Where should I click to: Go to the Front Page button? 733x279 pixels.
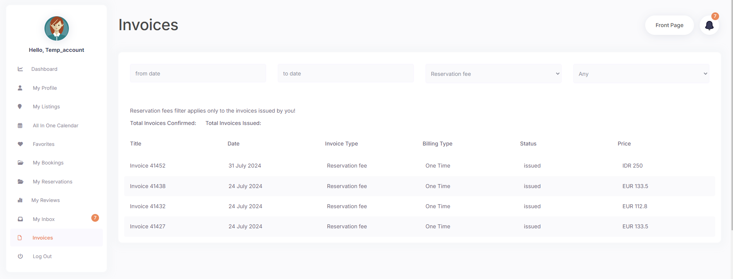[x=669, y=25]
